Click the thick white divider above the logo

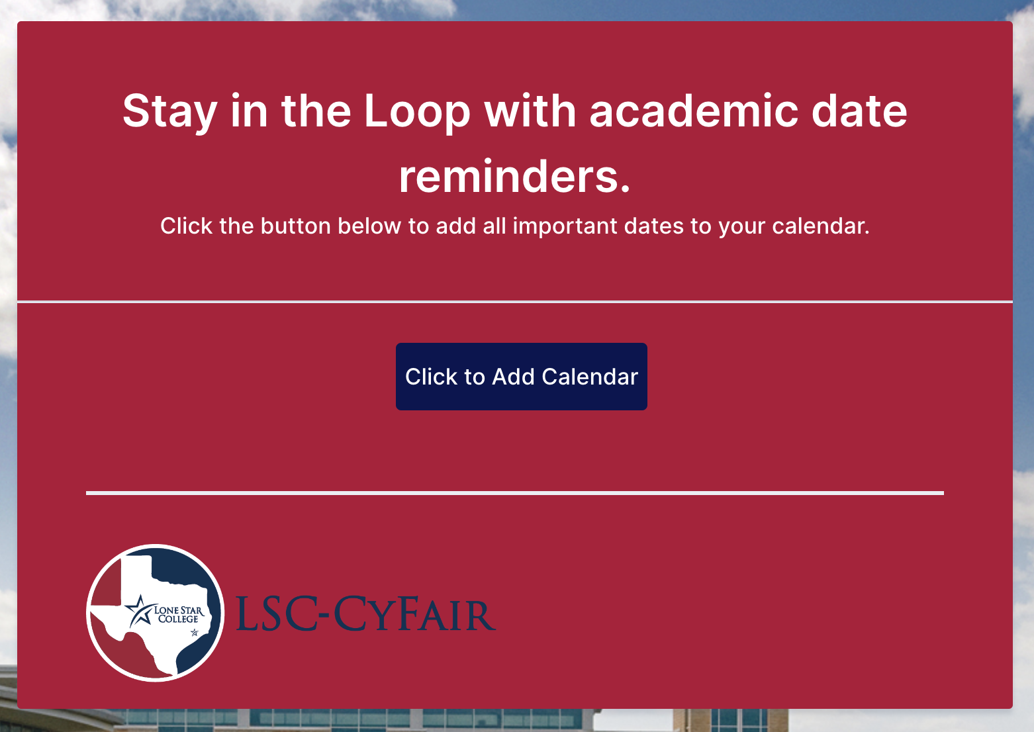click(x=515, y=493)
